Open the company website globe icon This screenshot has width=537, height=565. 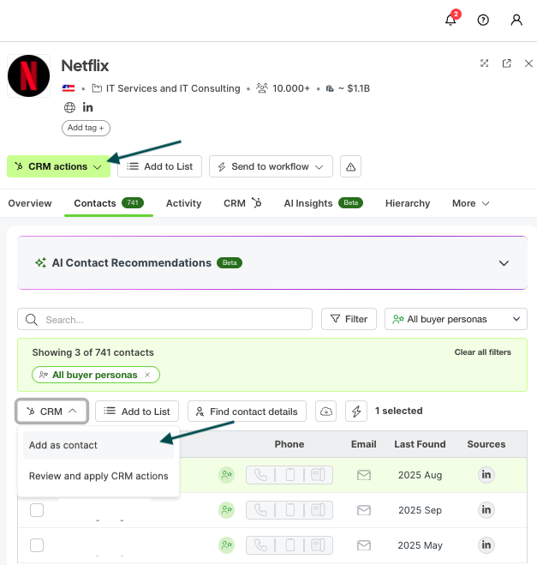pyautogui.click(x=69, y=107)
